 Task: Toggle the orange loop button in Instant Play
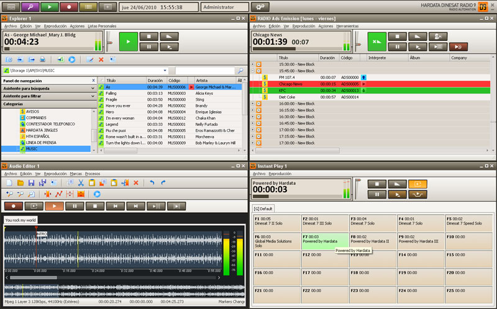[x=417, y=184]
